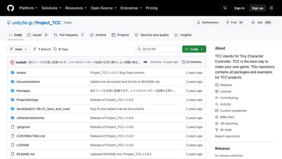Click 'Bug fix and added manual documents.' message
Image resolution: width=282 pixels, height=159 pixels.
tap(117, 109)
